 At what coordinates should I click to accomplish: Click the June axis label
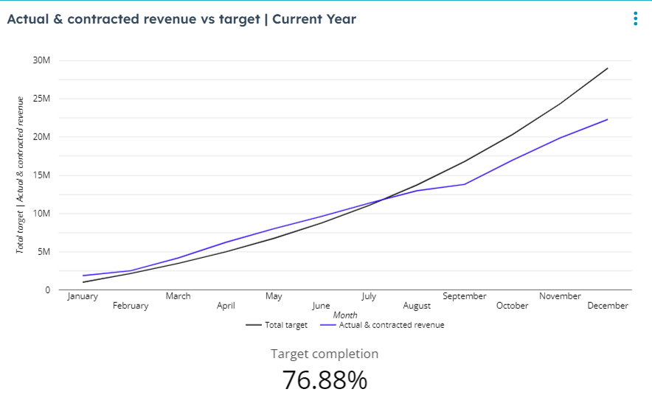[x=321, y=306]
